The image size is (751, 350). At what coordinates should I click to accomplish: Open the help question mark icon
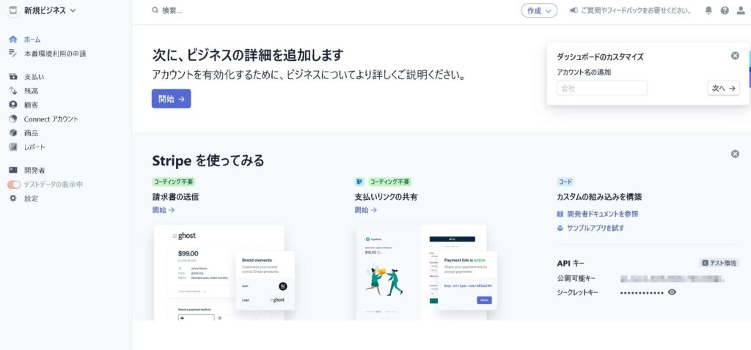(x=725, y=10)
